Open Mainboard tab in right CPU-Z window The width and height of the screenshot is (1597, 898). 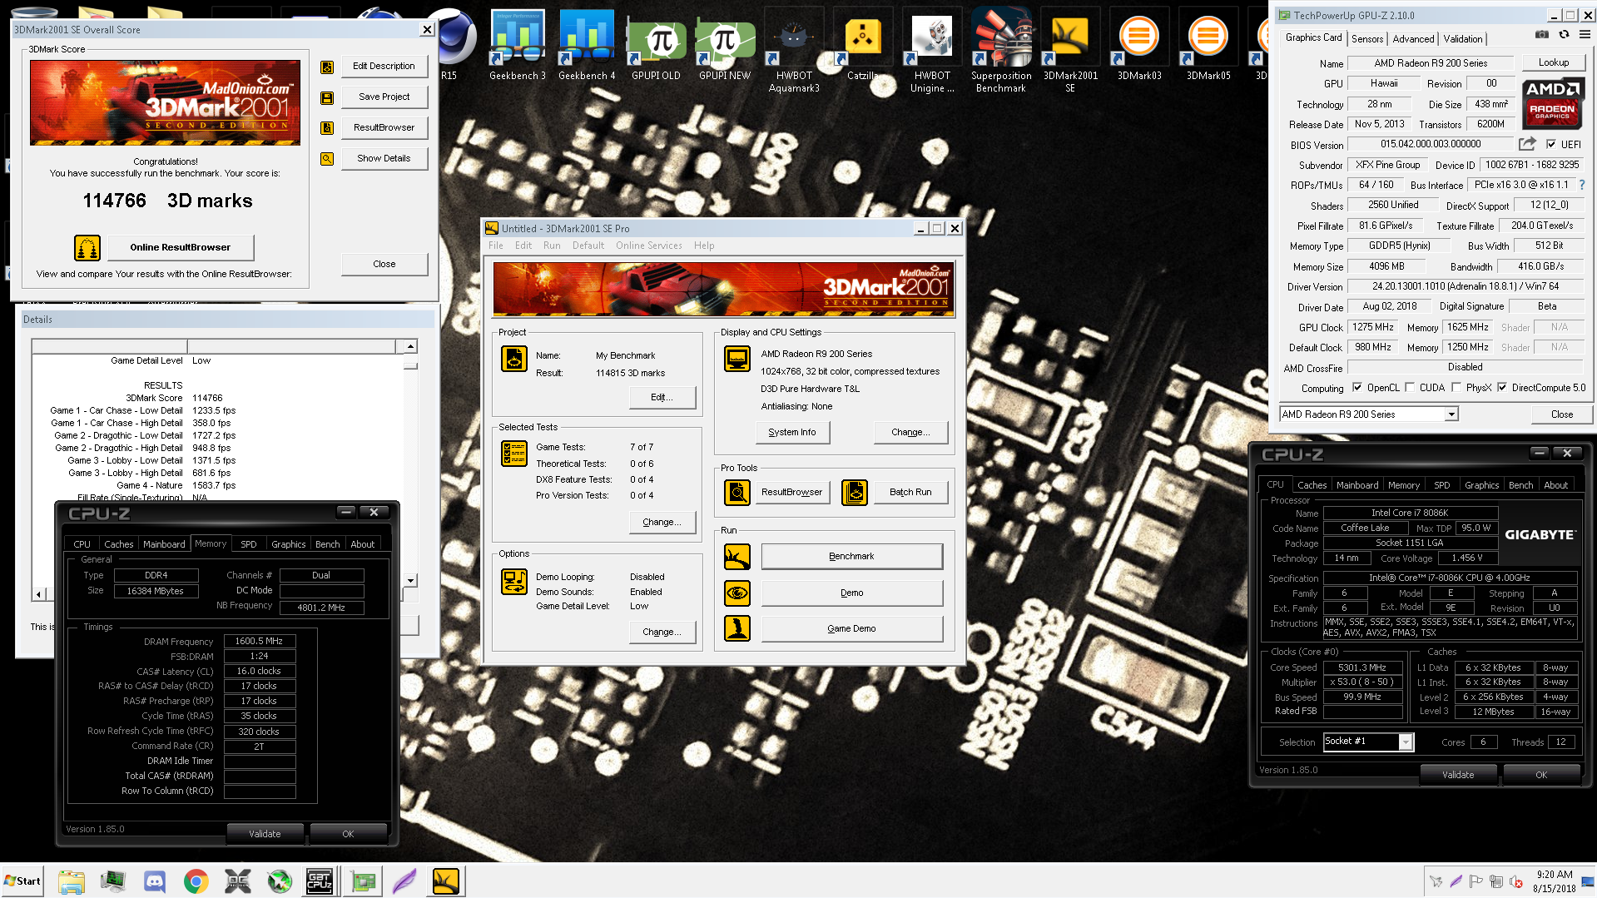point(1357,485)
